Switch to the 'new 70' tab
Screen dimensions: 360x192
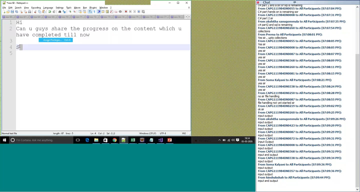[65, 17]
